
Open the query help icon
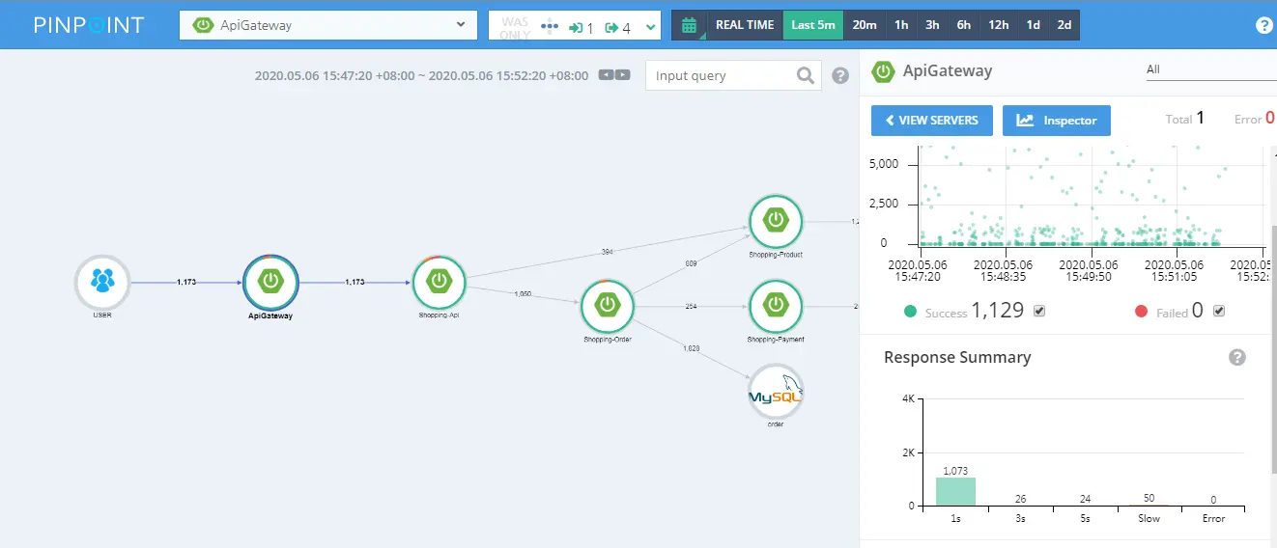click(840, 75)
